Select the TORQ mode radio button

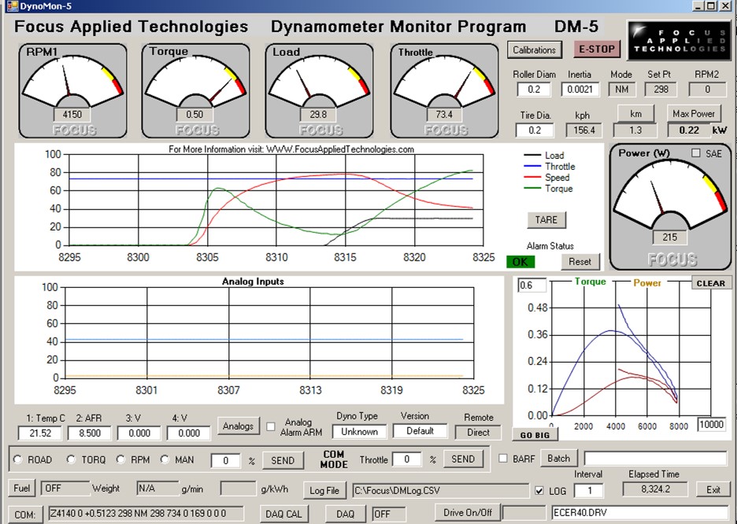[71, 459]
